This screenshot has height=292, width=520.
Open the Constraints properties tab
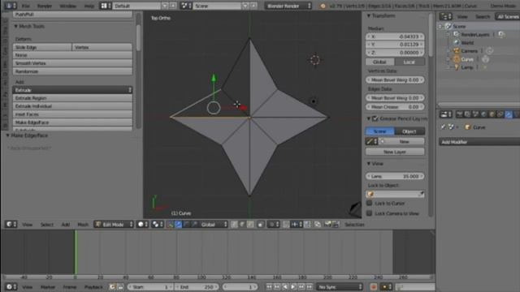click(500, 114)
